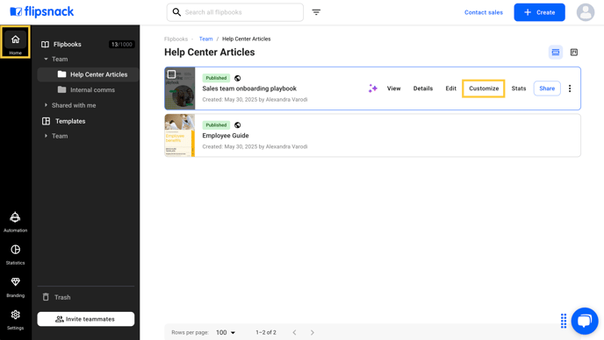Open the Employee Guide thumbnail

(179, 135)
